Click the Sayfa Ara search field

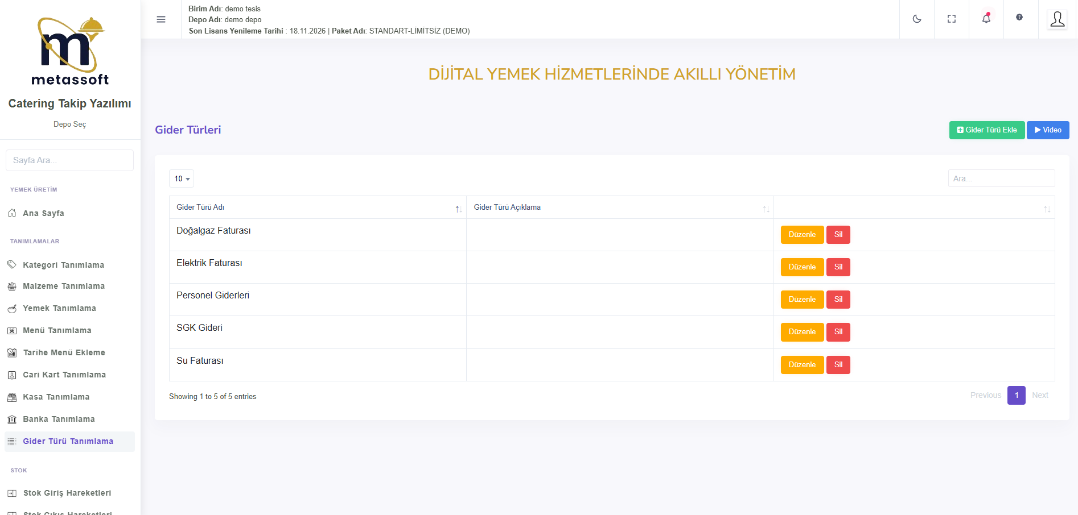coord(69,160)
